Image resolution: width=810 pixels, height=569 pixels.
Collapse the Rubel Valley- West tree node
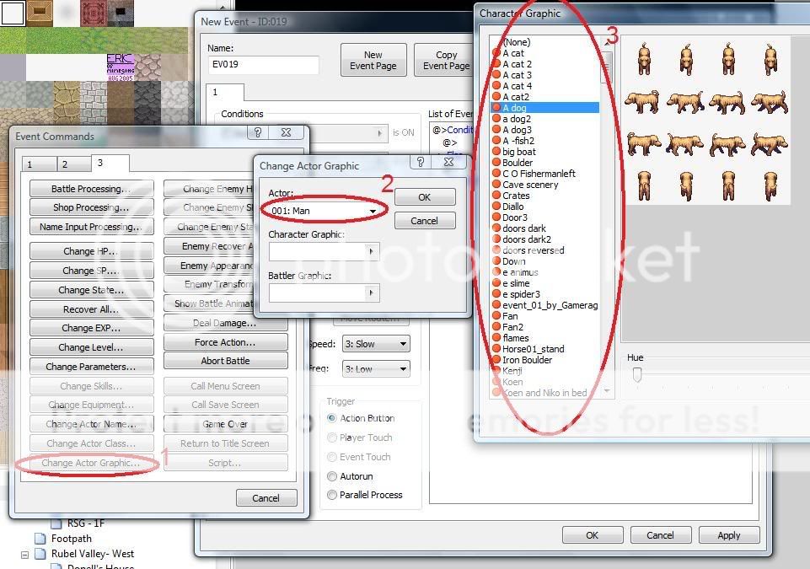(25, 554)
